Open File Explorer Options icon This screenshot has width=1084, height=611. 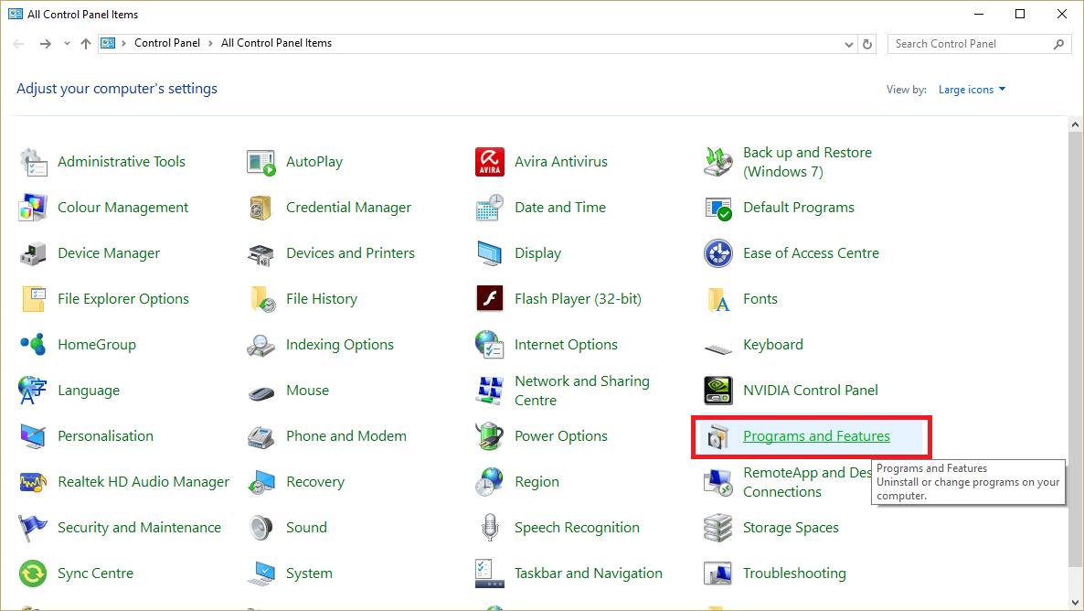pyautogui.click(x=33, y=299)
